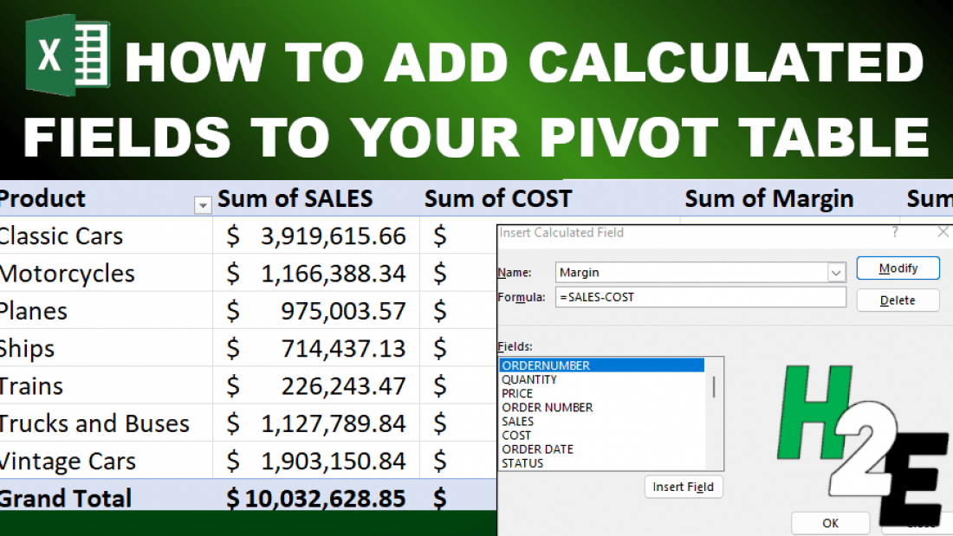The height and width of the screenshot is (536, 953).
Task: Click inside the Formula input box
Action: [702, 297]
